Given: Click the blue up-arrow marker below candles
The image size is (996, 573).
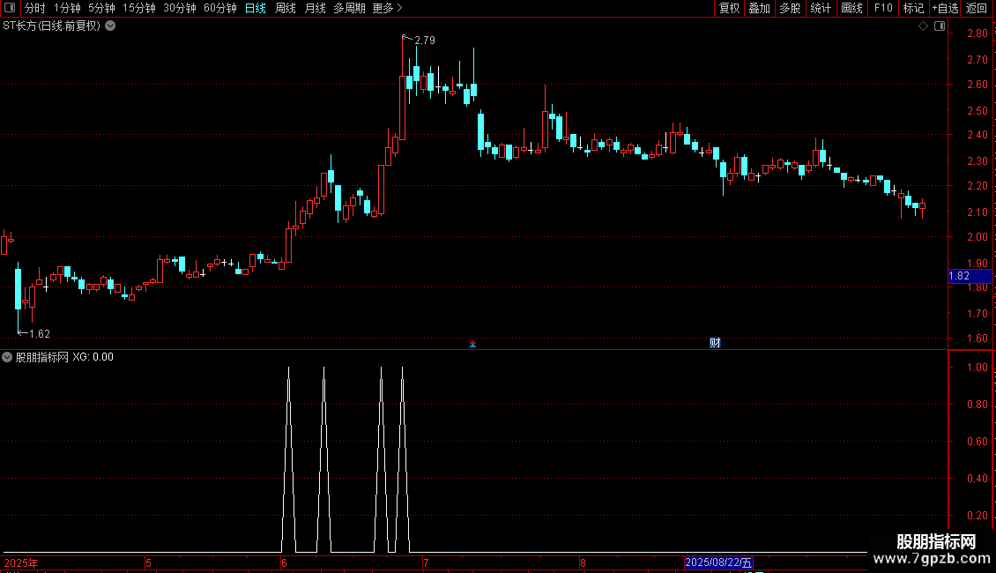Looking at the screenshot, I should (x=472, y=345).
